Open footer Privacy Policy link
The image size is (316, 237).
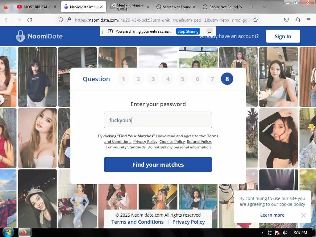coord(189,222)
